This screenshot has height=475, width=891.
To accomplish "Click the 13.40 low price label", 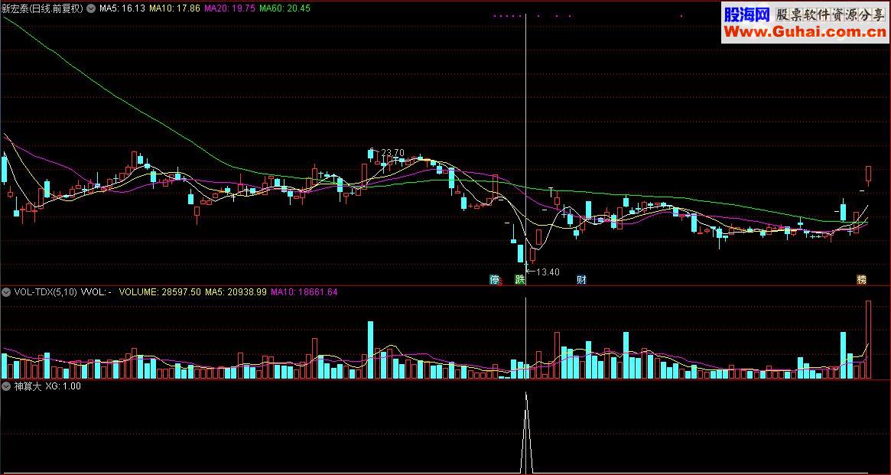I will pos(548,272).
